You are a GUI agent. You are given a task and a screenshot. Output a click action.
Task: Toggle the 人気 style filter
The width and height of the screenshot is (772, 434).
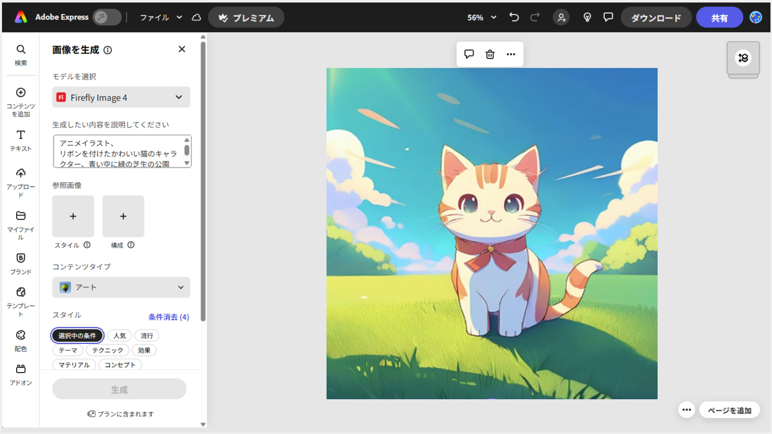click(x=119, y=335)
